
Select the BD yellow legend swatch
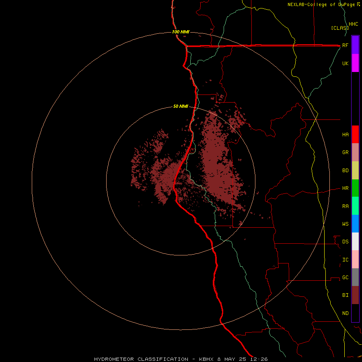(355, 171)
